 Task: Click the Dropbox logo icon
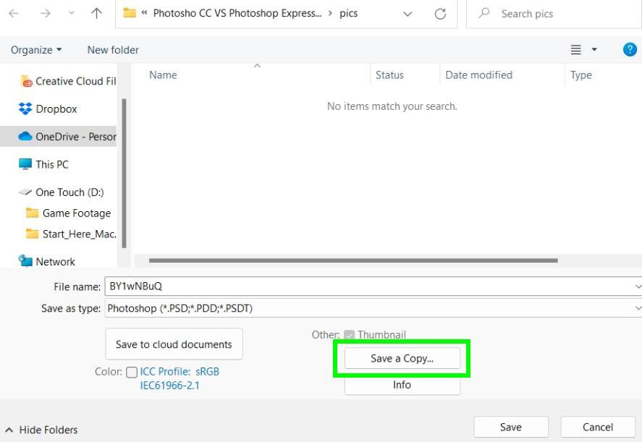(x=25, y=109)
